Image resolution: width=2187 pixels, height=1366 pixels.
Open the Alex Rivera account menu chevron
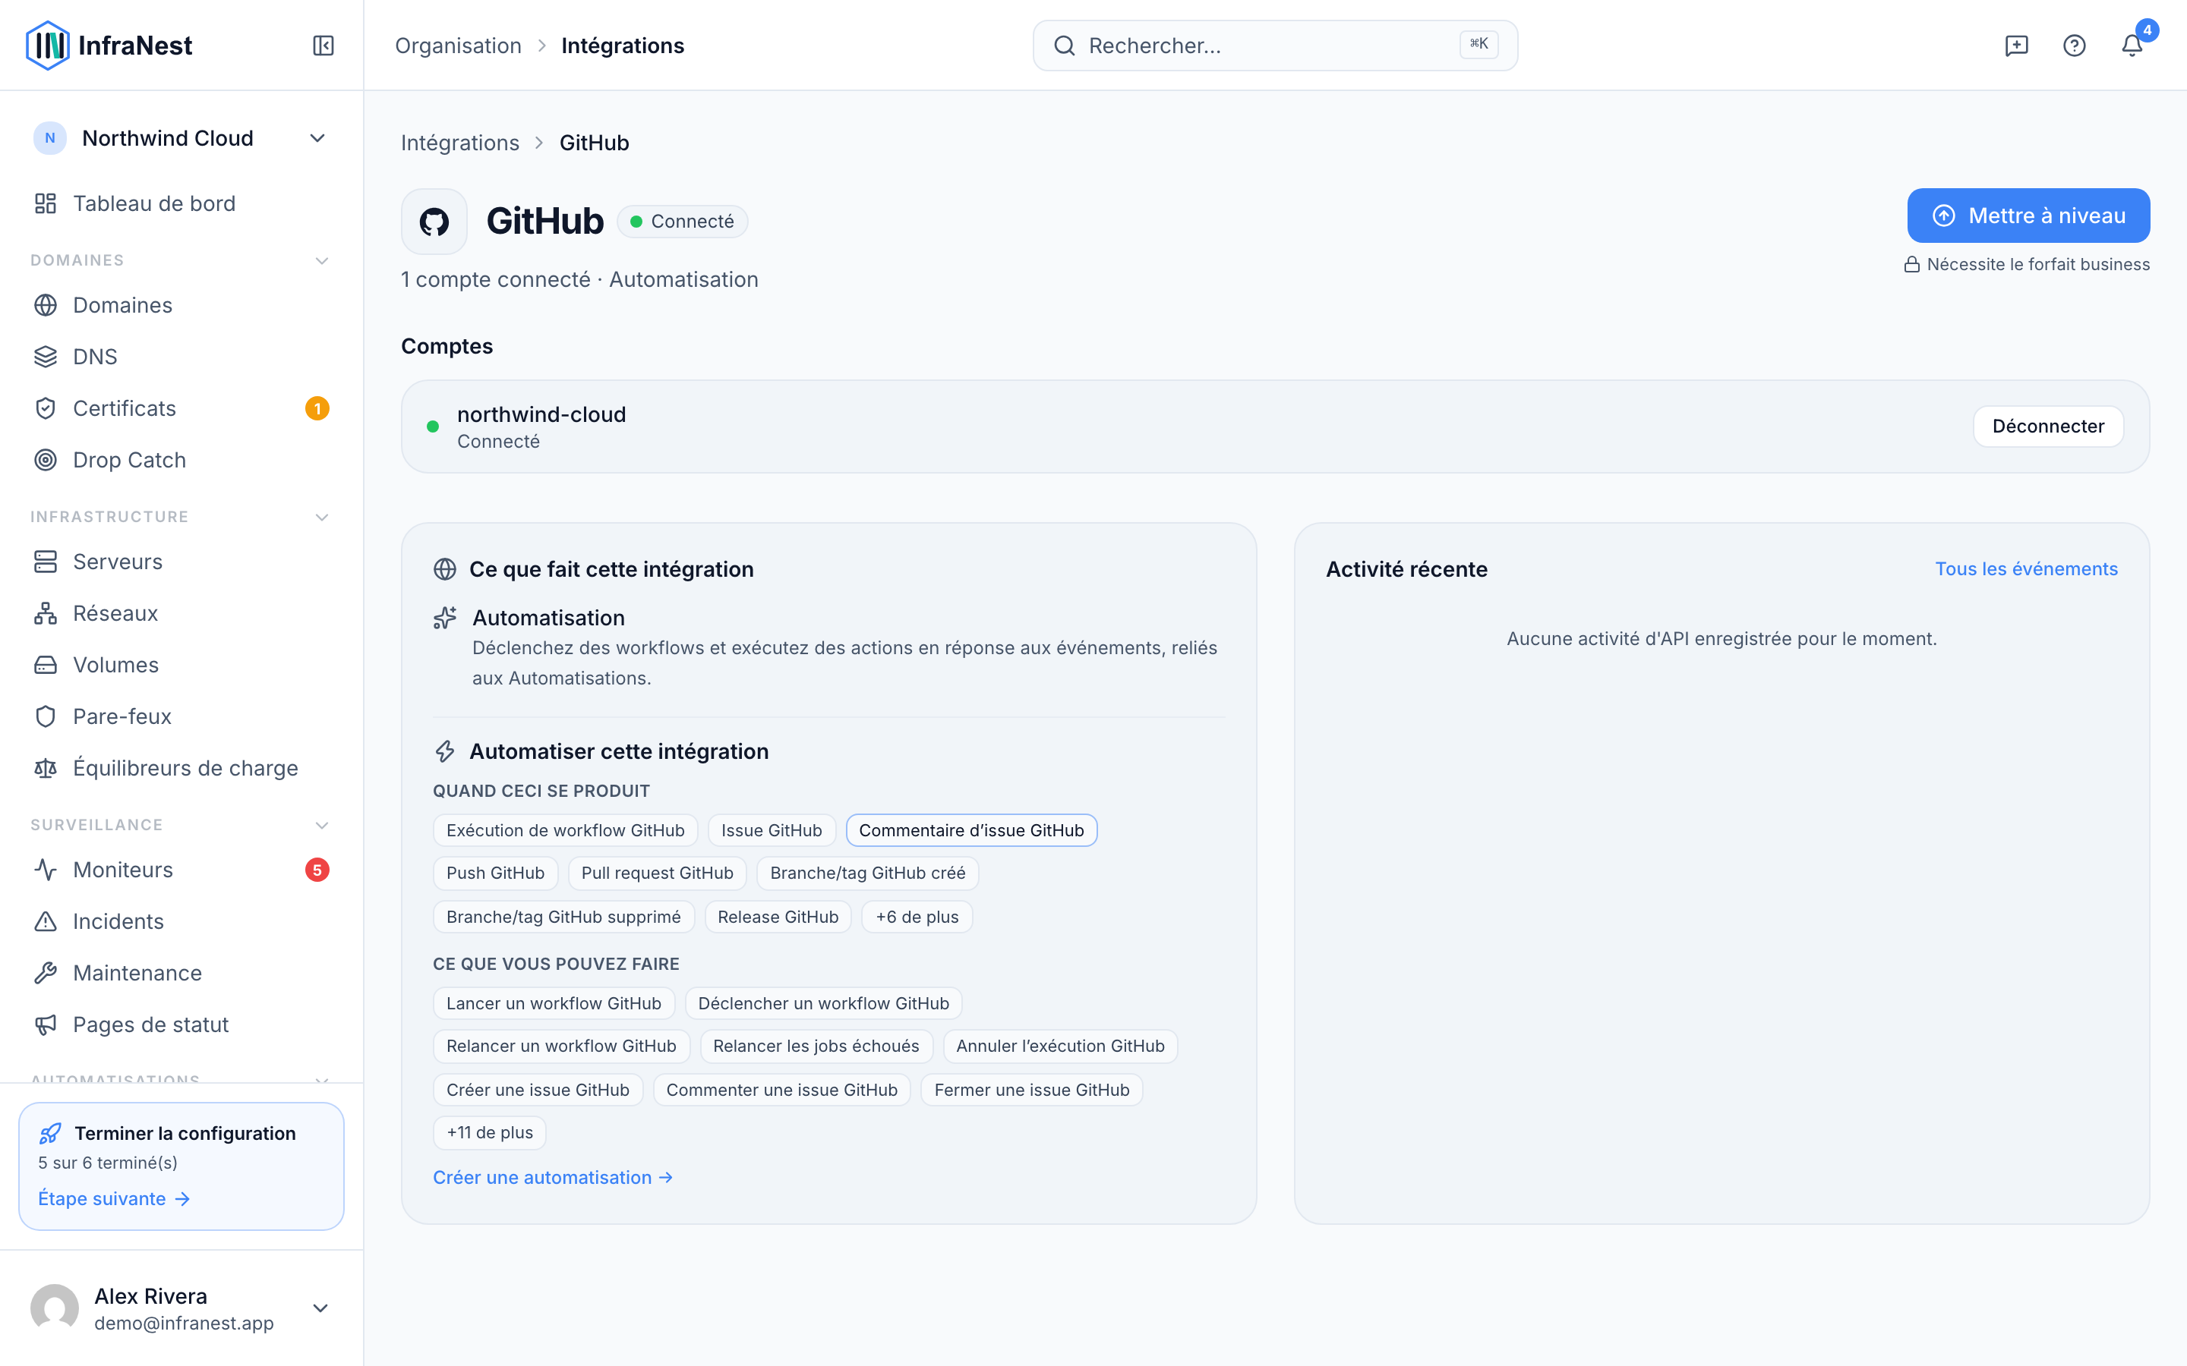pos(320,1308)
